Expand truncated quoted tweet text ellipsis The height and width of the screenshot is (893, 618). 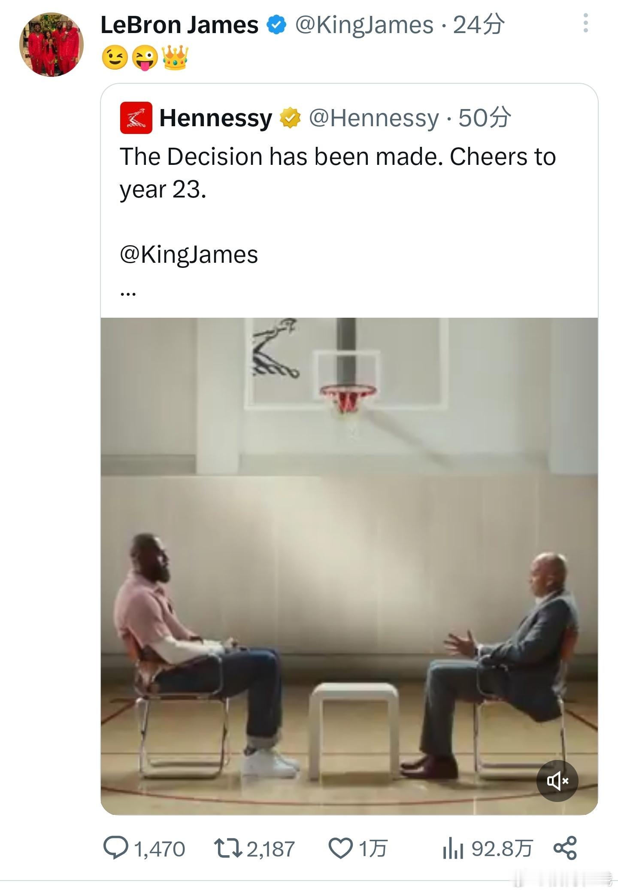[x=128, y=294]
